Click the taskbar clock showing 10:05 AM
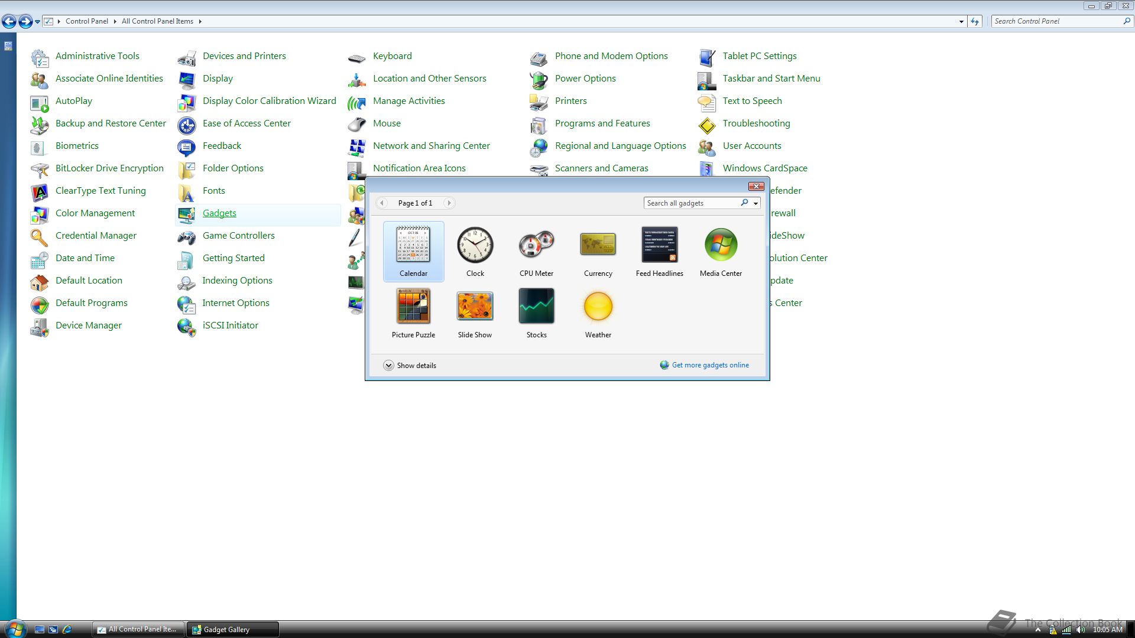Screen dimensions: 1135x638 click(1107, 630)
